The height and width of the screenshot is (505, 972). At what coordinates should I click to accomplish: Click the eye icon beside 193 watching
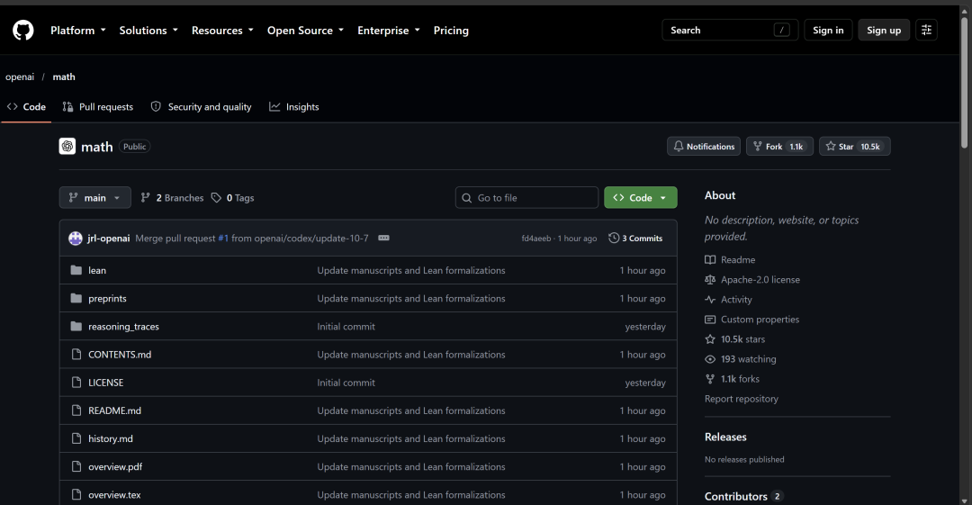coord(710,358)
